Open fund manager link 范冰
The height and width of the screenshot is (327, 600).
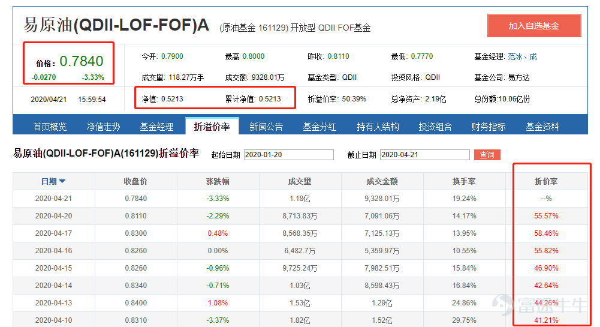click(x=515, y=56)
